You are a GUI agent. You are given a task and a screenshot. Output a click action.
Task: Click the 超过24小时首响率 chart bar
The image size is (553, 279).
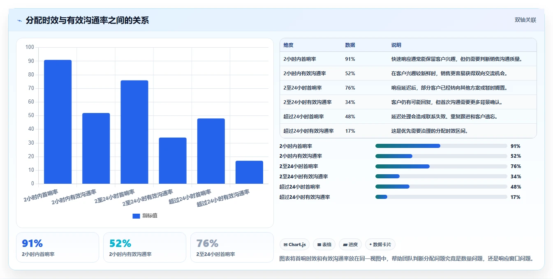pyautogui.click(x=211, y=151)
